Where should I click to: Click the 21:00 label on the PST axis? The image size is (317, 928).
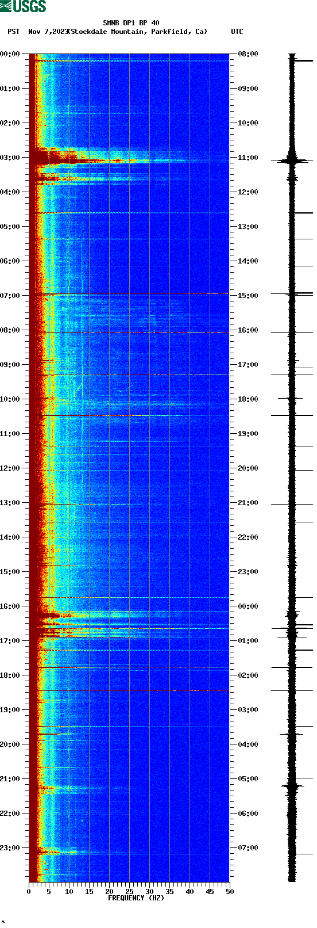point(10,779)
